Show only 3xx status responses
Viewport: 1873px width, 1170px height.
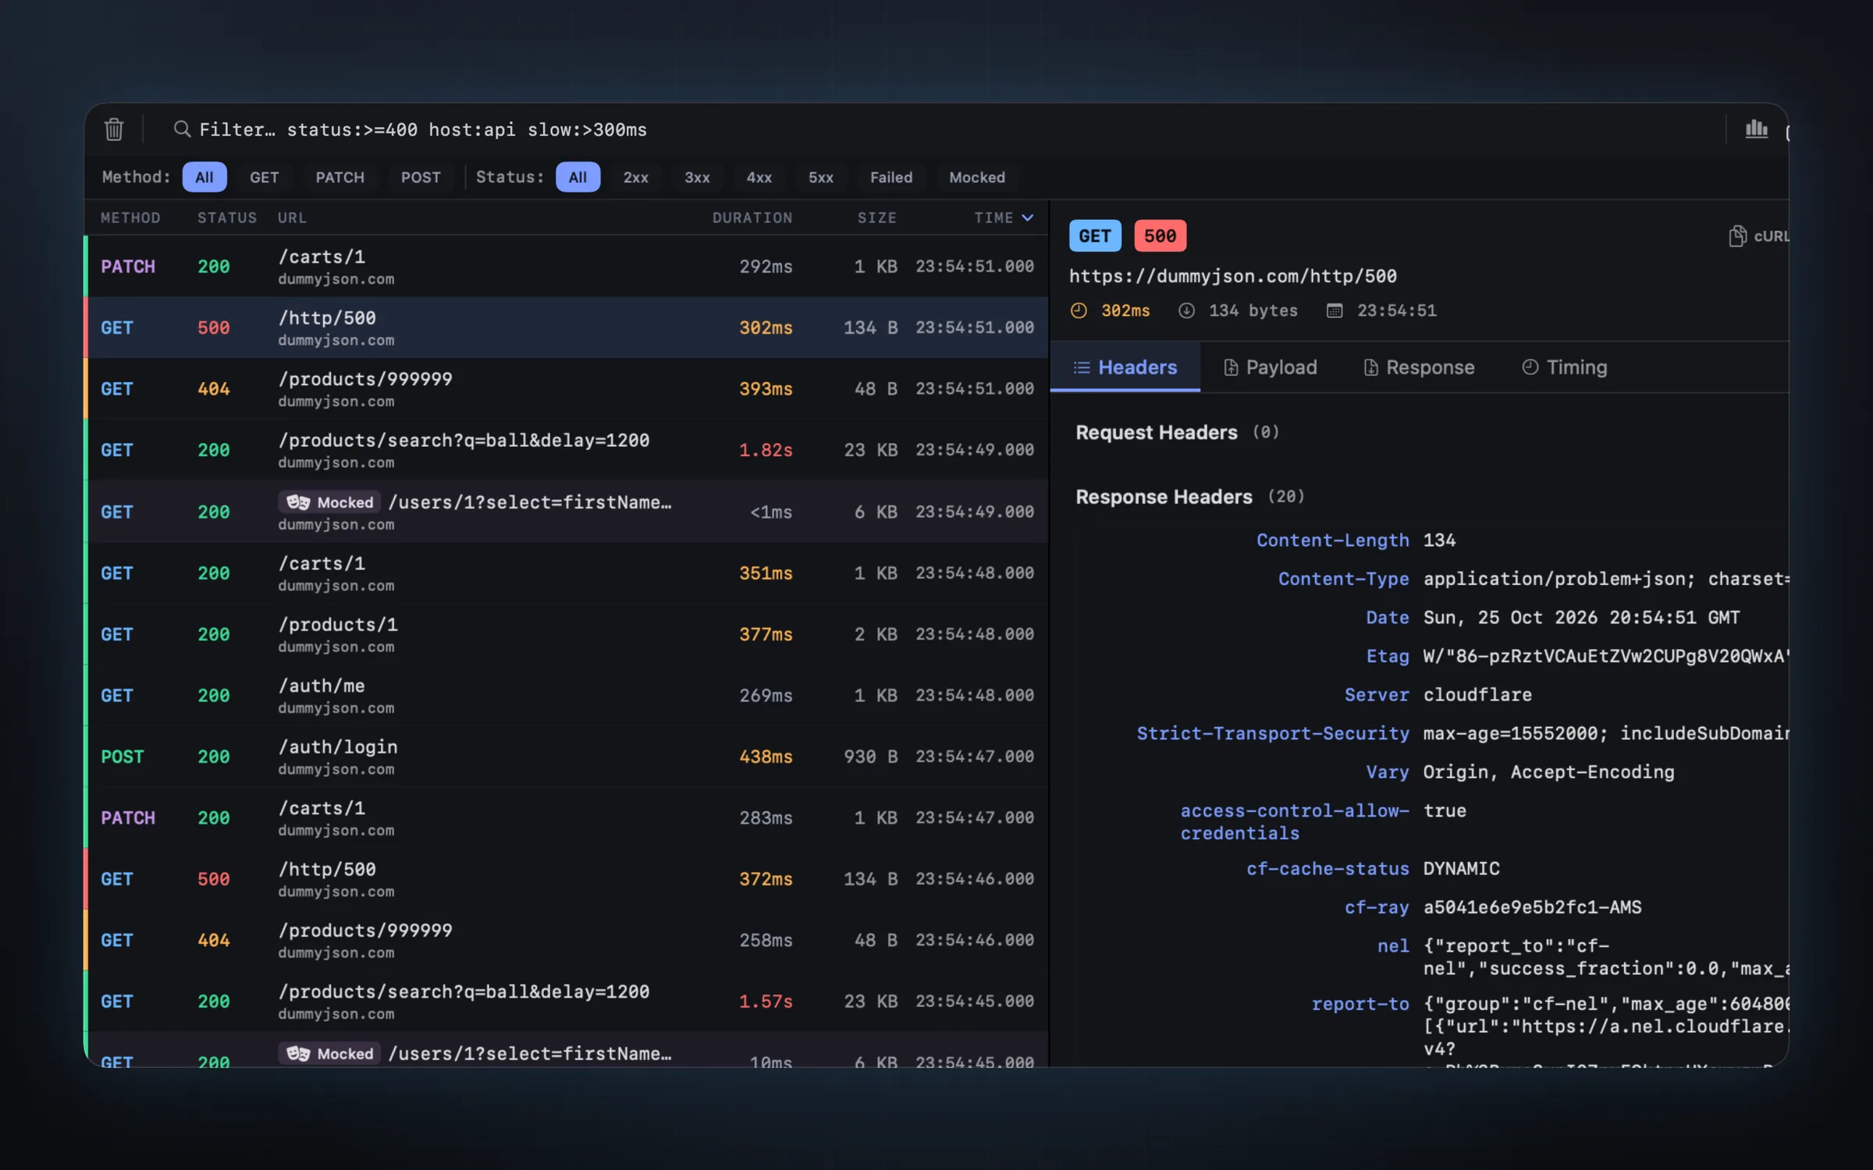click(697, 177)
